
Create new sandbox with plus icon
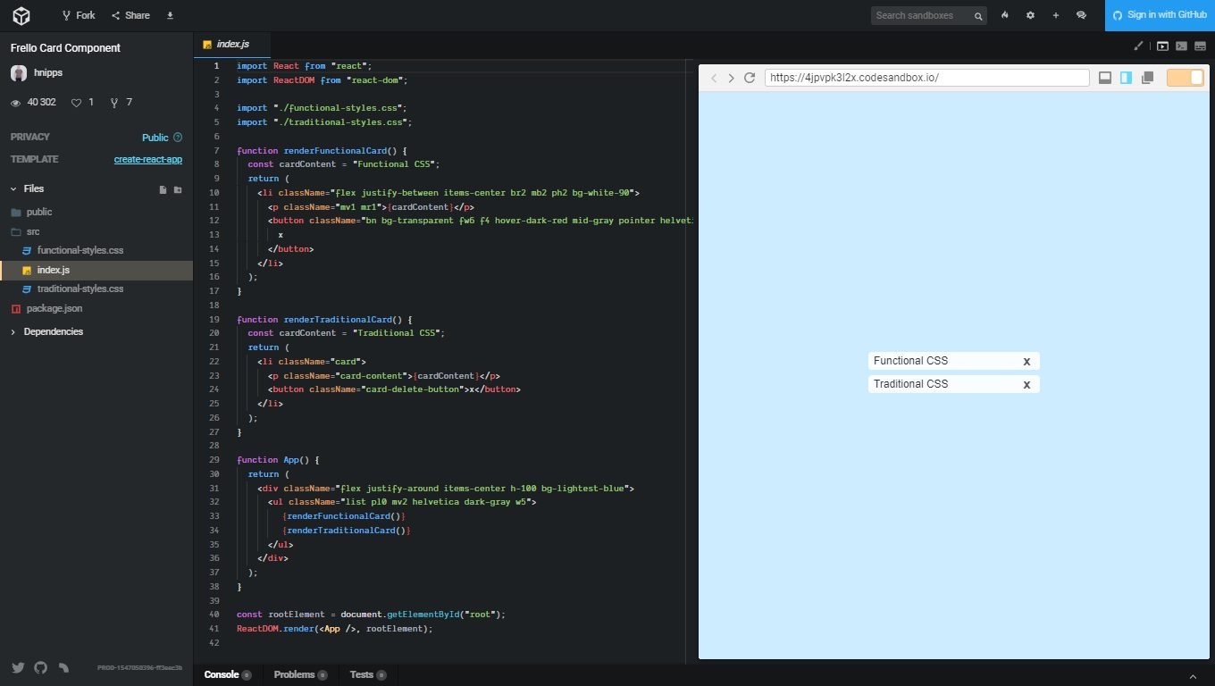point(1055,15)
